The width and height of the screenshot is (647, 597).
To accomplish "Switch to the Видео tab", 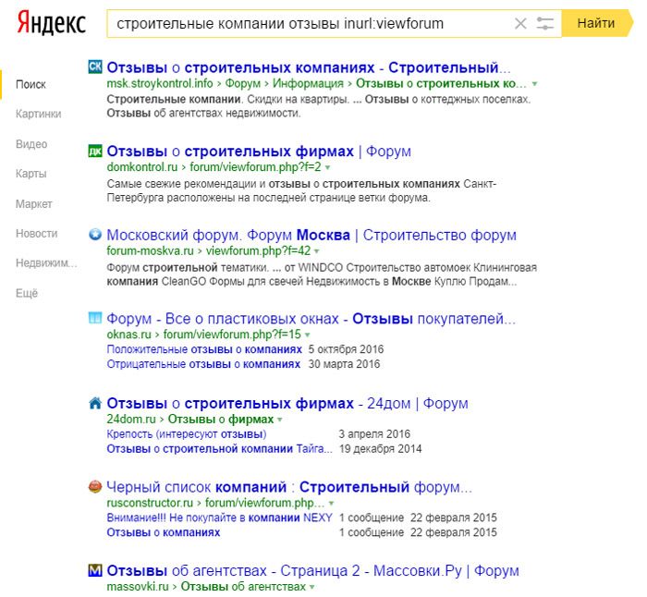I will click(x=31, y=144).
